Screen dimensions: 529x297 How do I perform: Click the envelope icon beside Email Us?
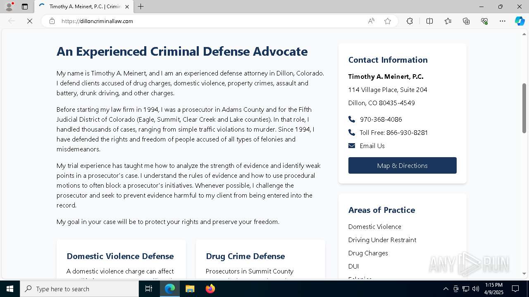pos(352,146)
